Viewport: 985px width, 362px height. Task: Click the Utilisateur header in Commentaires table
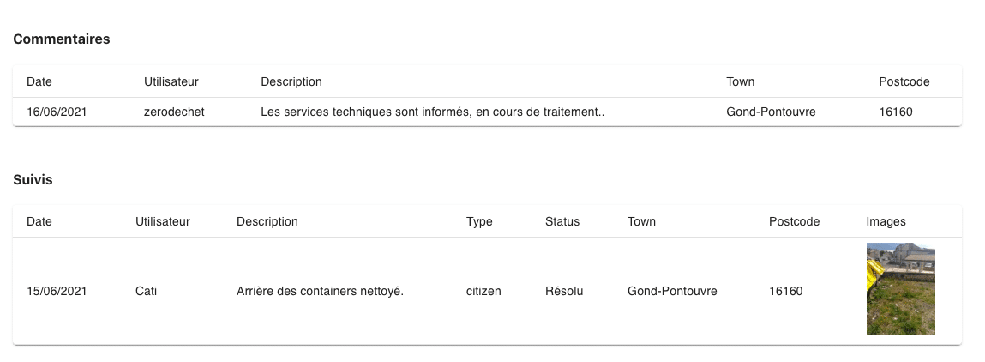(x=171, y=81)
